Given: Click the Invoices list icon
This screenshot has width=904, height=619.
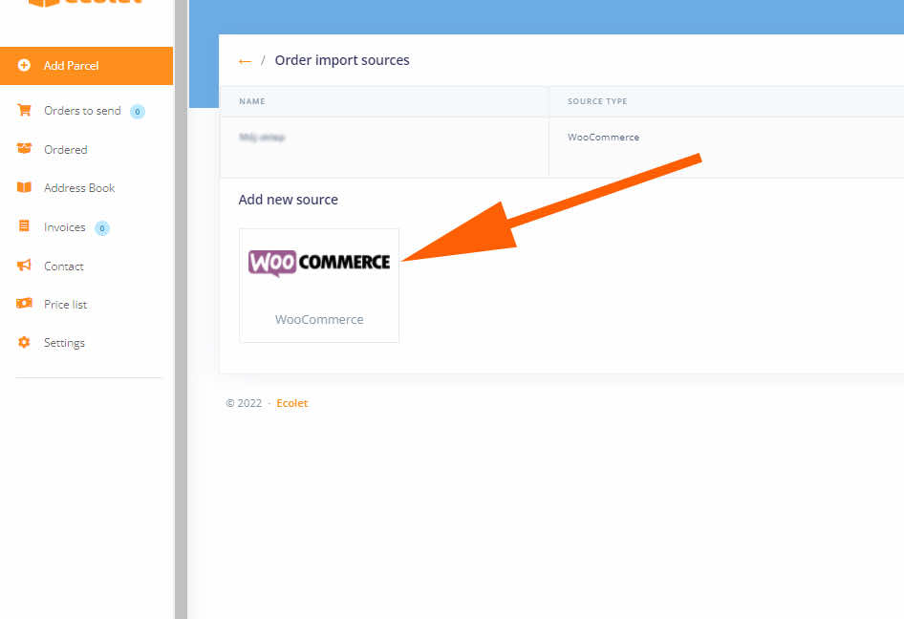Looking at the screenshot, I should [x=24, y=226].
